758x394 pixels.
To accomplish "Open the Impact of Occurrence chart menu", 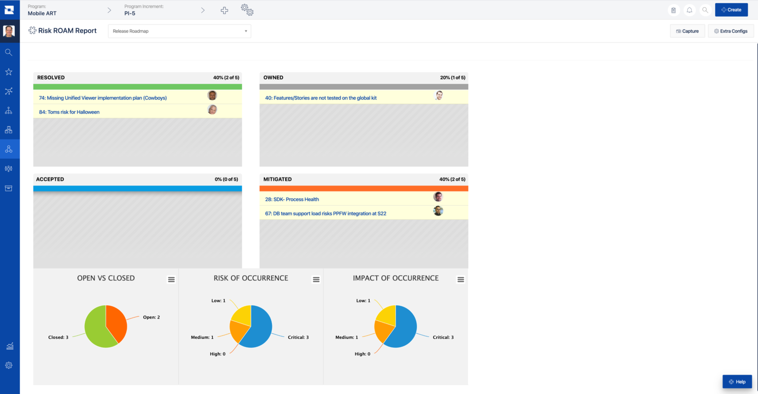I will click(460, 279).
